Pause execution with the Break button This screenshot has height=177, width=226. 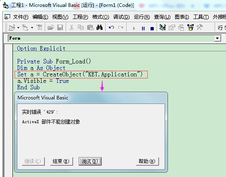143,28
